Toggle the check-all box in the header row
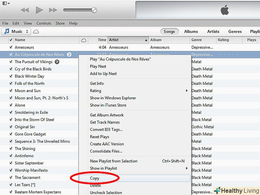 (11, 40)
